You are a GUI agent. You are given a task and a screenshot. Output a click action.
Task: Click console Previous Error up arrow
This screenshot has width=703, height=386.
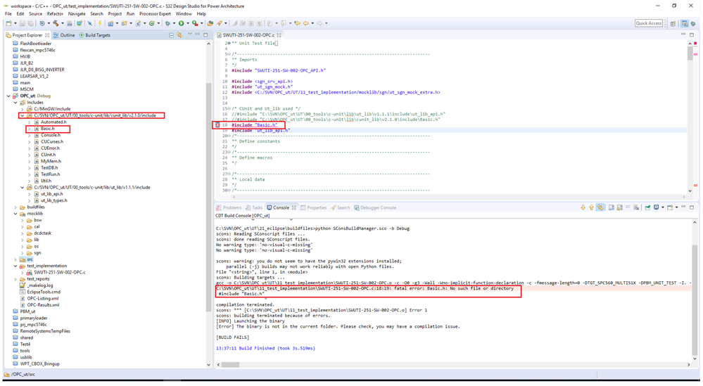click(x=591, y=207)
